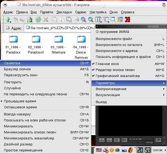This screenshot has height=154, width=167.
Task: Open the 02_1998 - ParadoxxII folder
Action: coord(36,44)
